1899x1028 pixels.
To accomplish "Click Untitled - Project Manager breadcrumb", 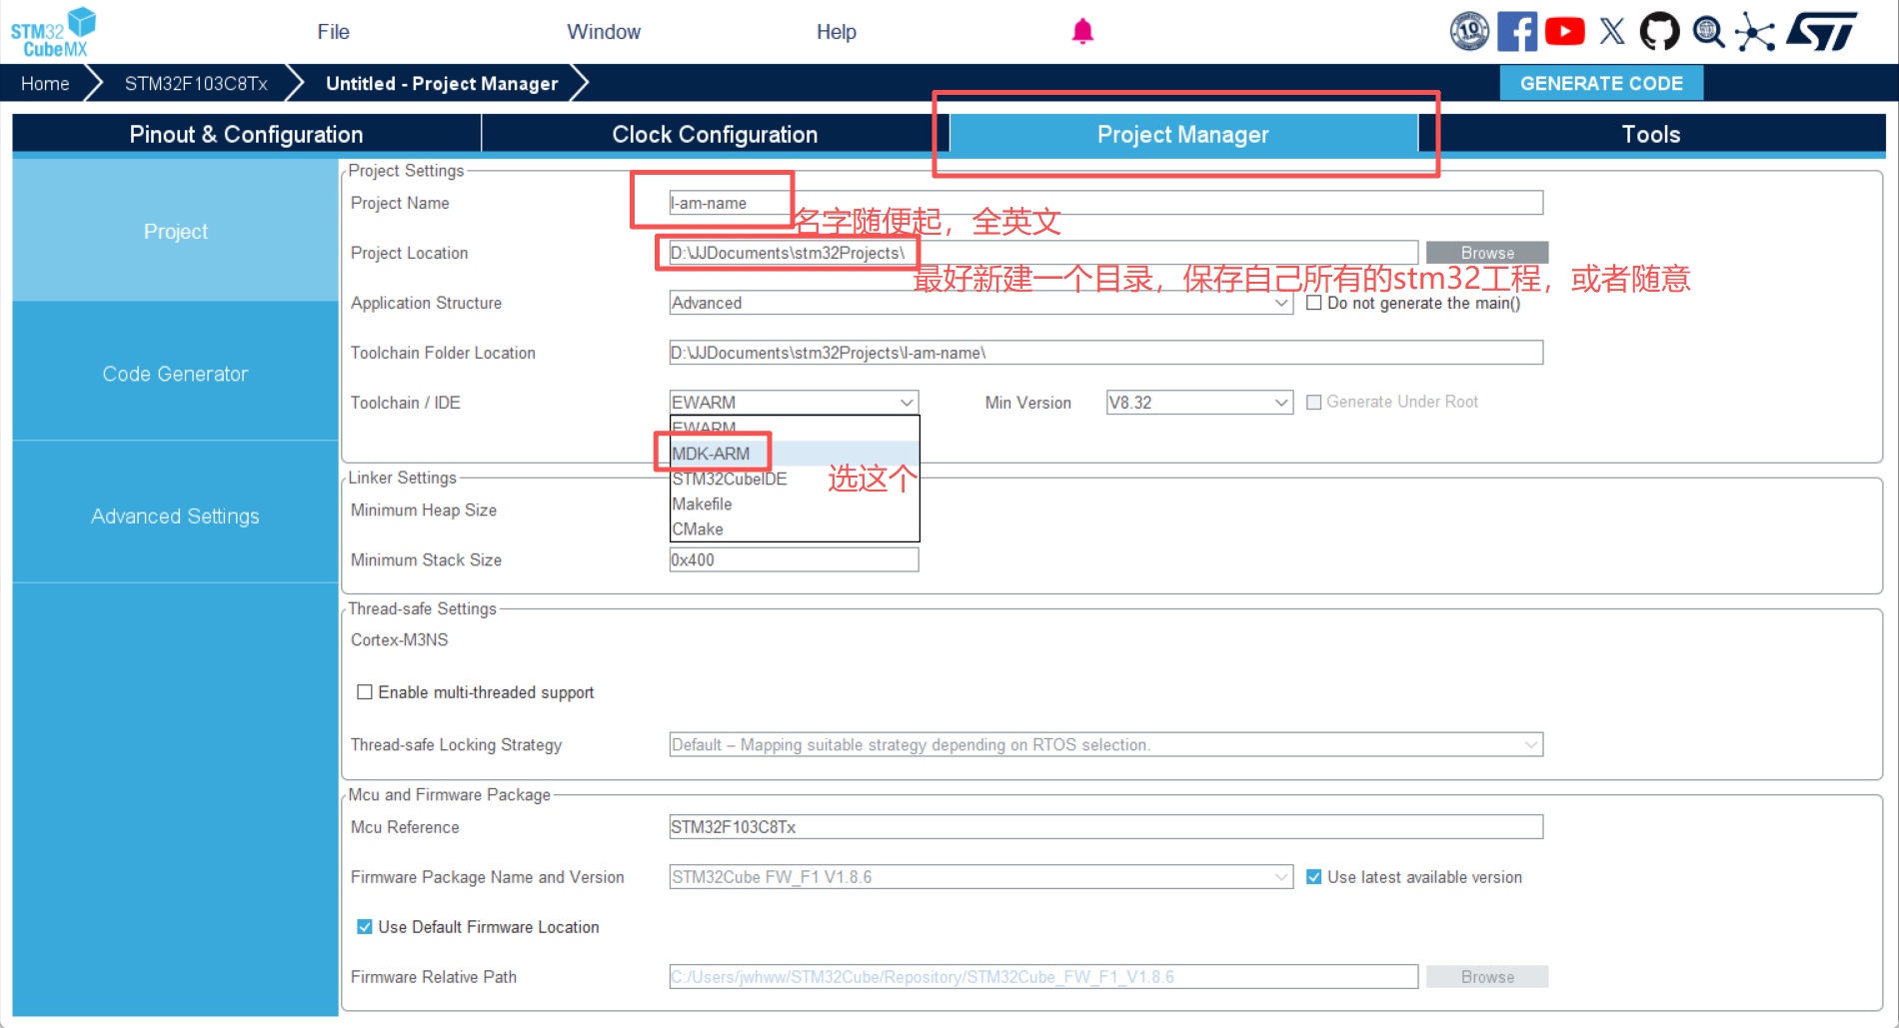I will coord(442,84).
